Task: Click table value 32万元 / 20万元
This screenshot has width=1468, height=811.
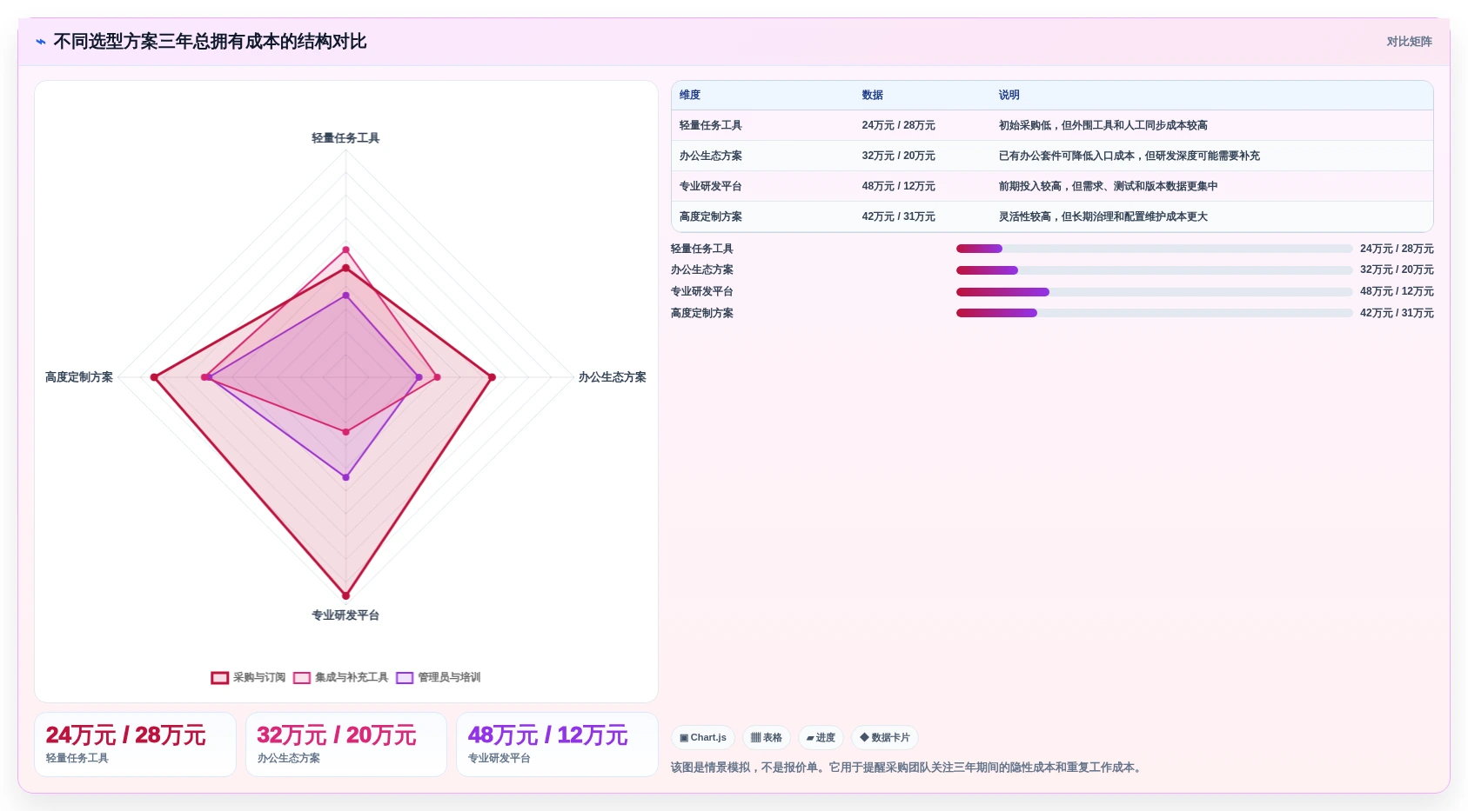Action: (x=899, y=156)
